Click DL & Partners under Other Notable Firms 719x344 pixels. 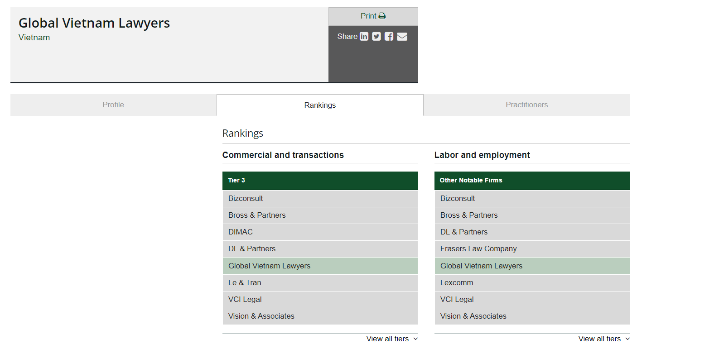[x=463, y=232]
